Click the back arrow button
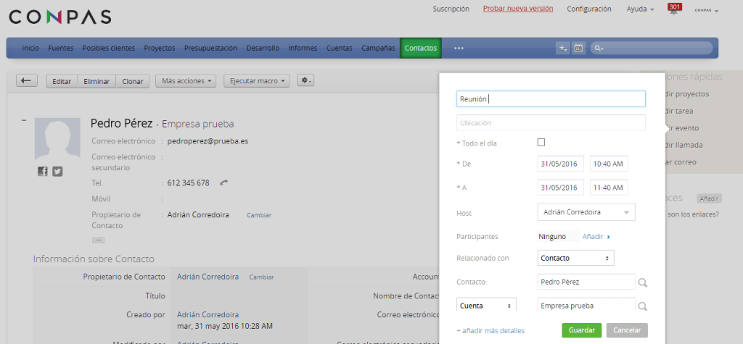 (x=27, y=81)
